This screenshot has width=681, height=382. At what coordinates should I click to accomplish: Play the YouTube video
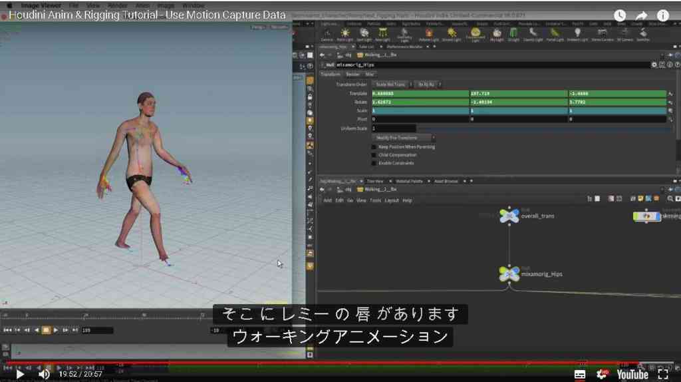tap(20, 374)
